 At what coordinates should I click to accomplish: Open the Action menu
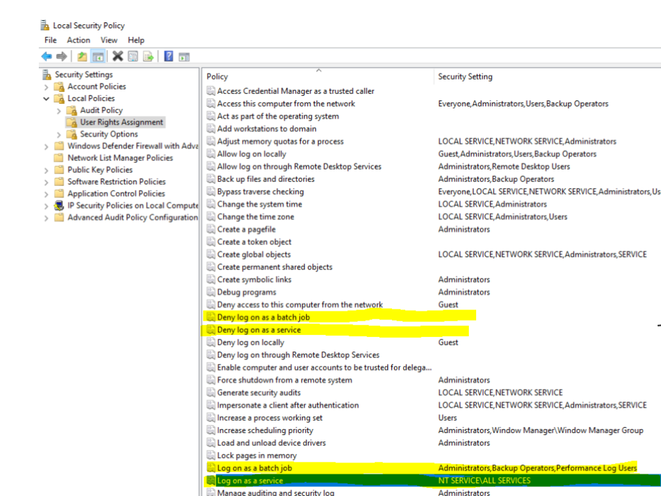click(78, 40)
